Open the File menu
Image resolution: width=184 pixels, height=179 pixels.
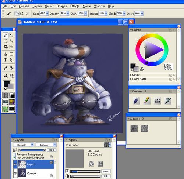click(5, 6)
